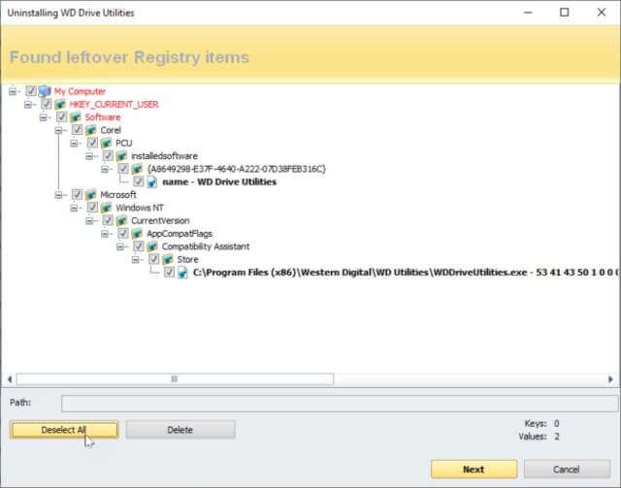Uncheck the My Computer checkbox
This screenshot has width=621, height=488.
click(x=31, y=90)
